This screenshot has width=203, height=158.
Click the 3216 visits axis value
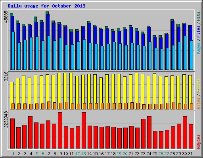pos(6,76)
